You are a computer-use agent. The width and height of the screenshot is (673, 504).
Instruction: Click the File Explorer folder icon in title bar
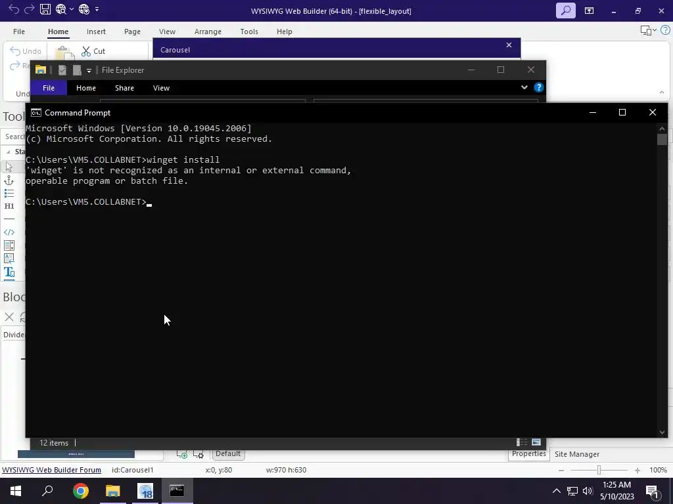[x=41, y=70]
